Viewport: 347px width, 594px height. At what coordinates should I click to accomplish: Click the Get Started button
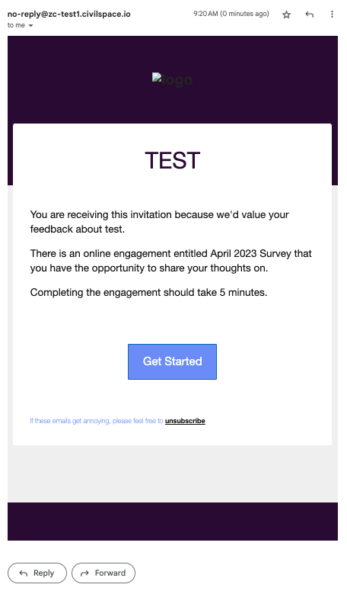[173, 361]
